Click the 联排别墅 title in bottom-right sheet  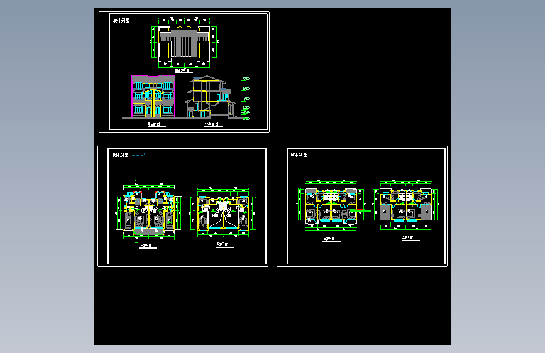pyautogui.click(x=299, y=155)
